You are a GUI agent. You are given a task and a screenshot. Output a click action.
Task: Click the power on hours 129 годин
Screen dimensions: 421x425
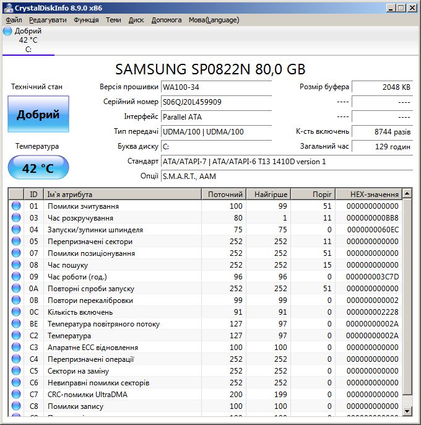coord(382,147)
